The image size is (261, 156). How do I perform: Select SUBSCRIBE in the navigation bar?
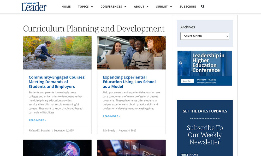pos(188,7)
